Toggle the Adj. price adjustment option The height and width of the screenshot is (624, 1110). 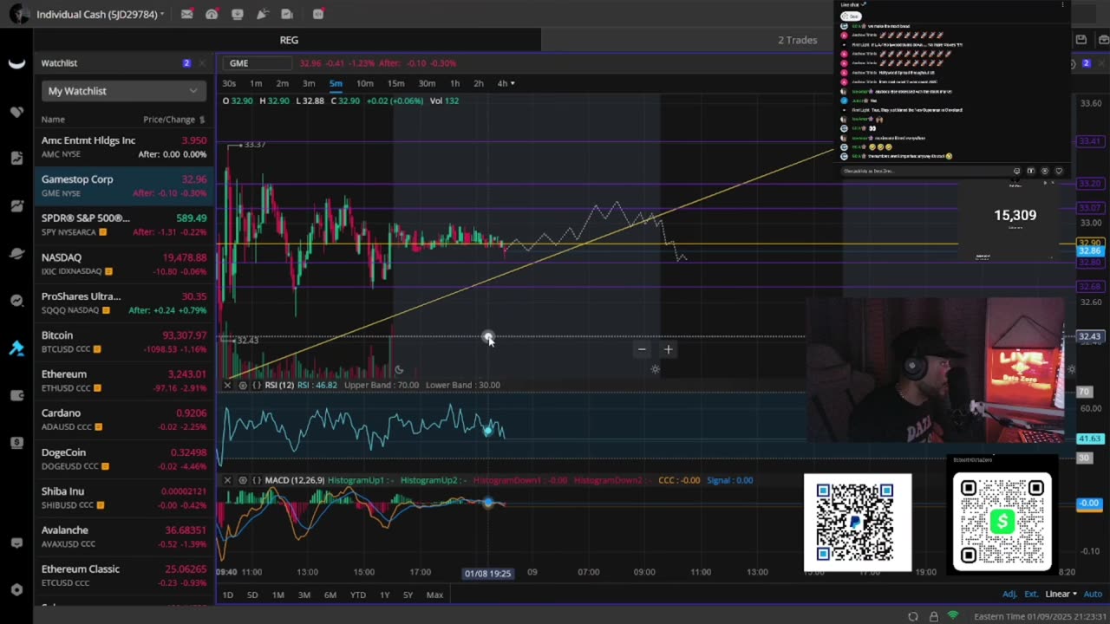pyautogui.click(x=1009, y=595)
